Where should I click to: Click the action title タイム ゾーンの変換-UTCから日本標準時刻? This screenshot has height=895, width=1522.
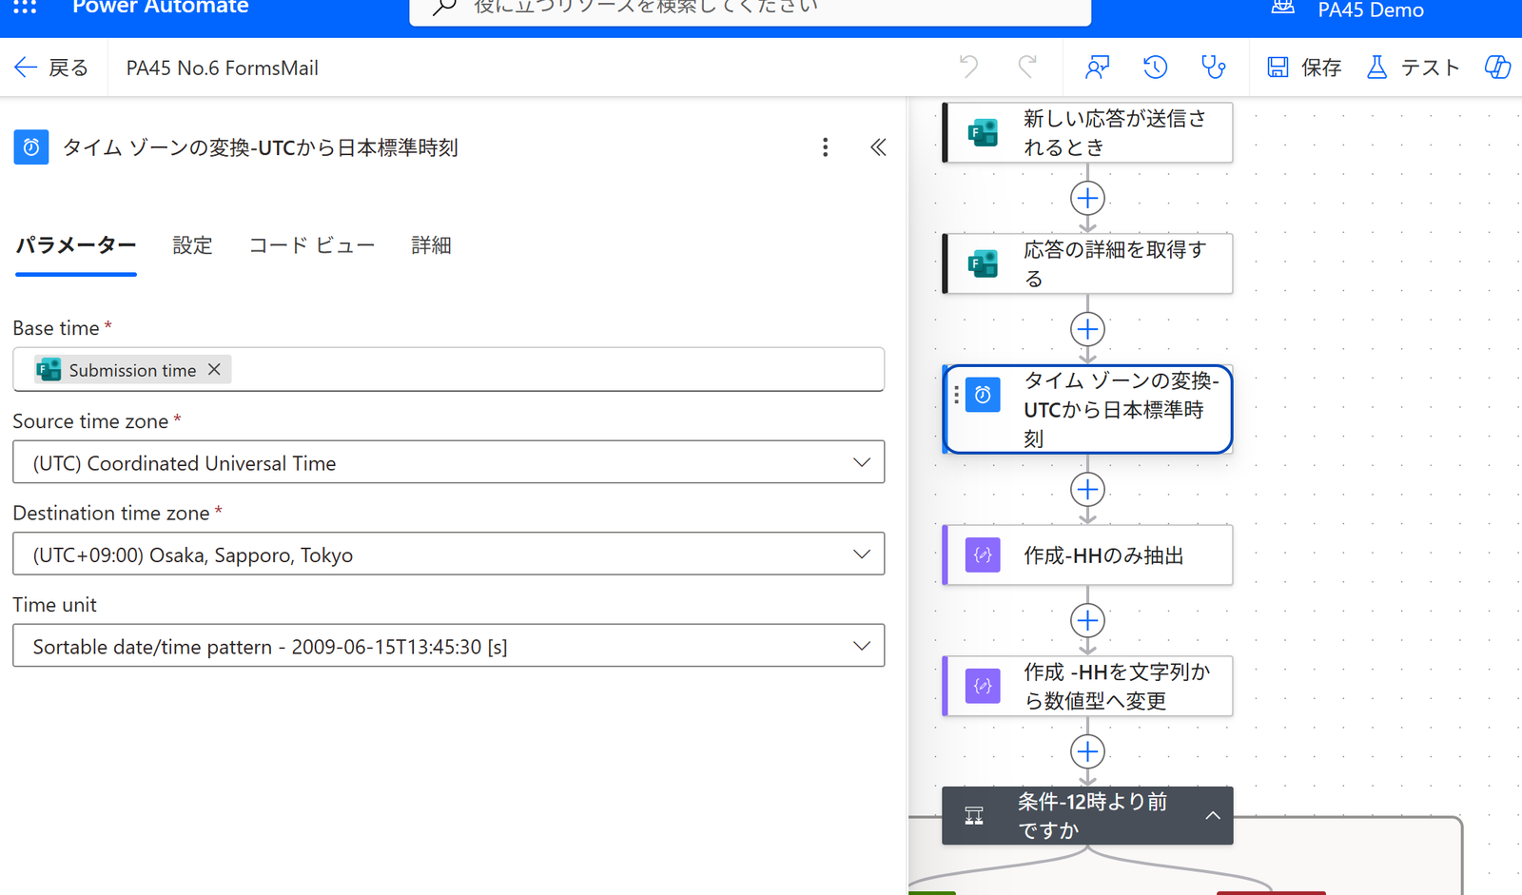[260, 147]
